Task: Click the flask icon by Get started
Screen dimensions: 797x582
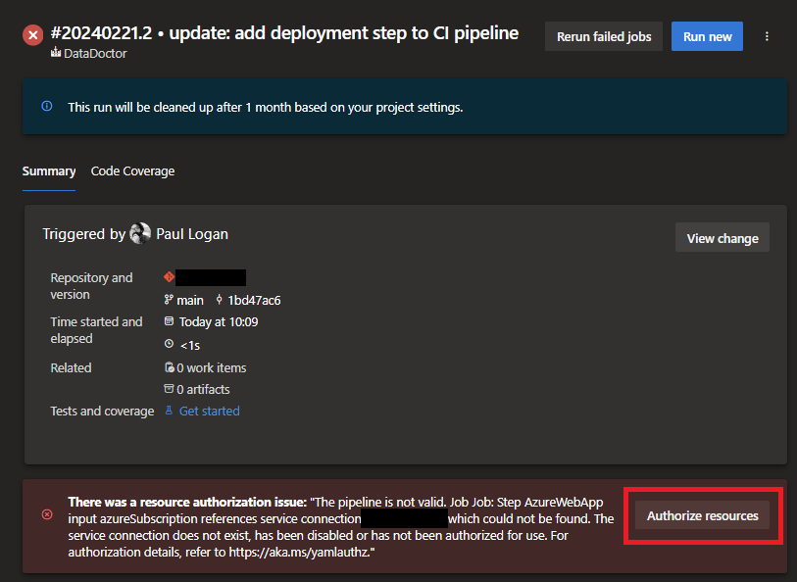Action: [169, 411]
